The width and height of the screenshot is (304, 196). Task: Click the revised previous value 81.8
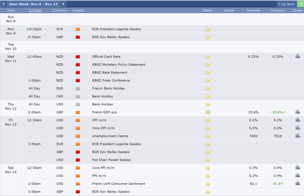click(277, 184)
